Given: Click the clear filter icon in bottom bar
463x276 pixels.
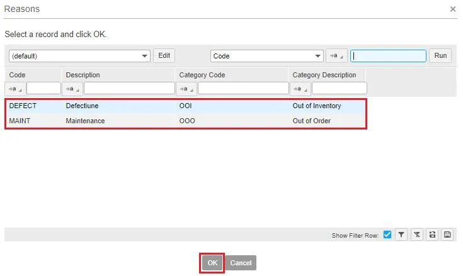Looking at the screenshot, I should pyautogui.click(x=416, y=235).
